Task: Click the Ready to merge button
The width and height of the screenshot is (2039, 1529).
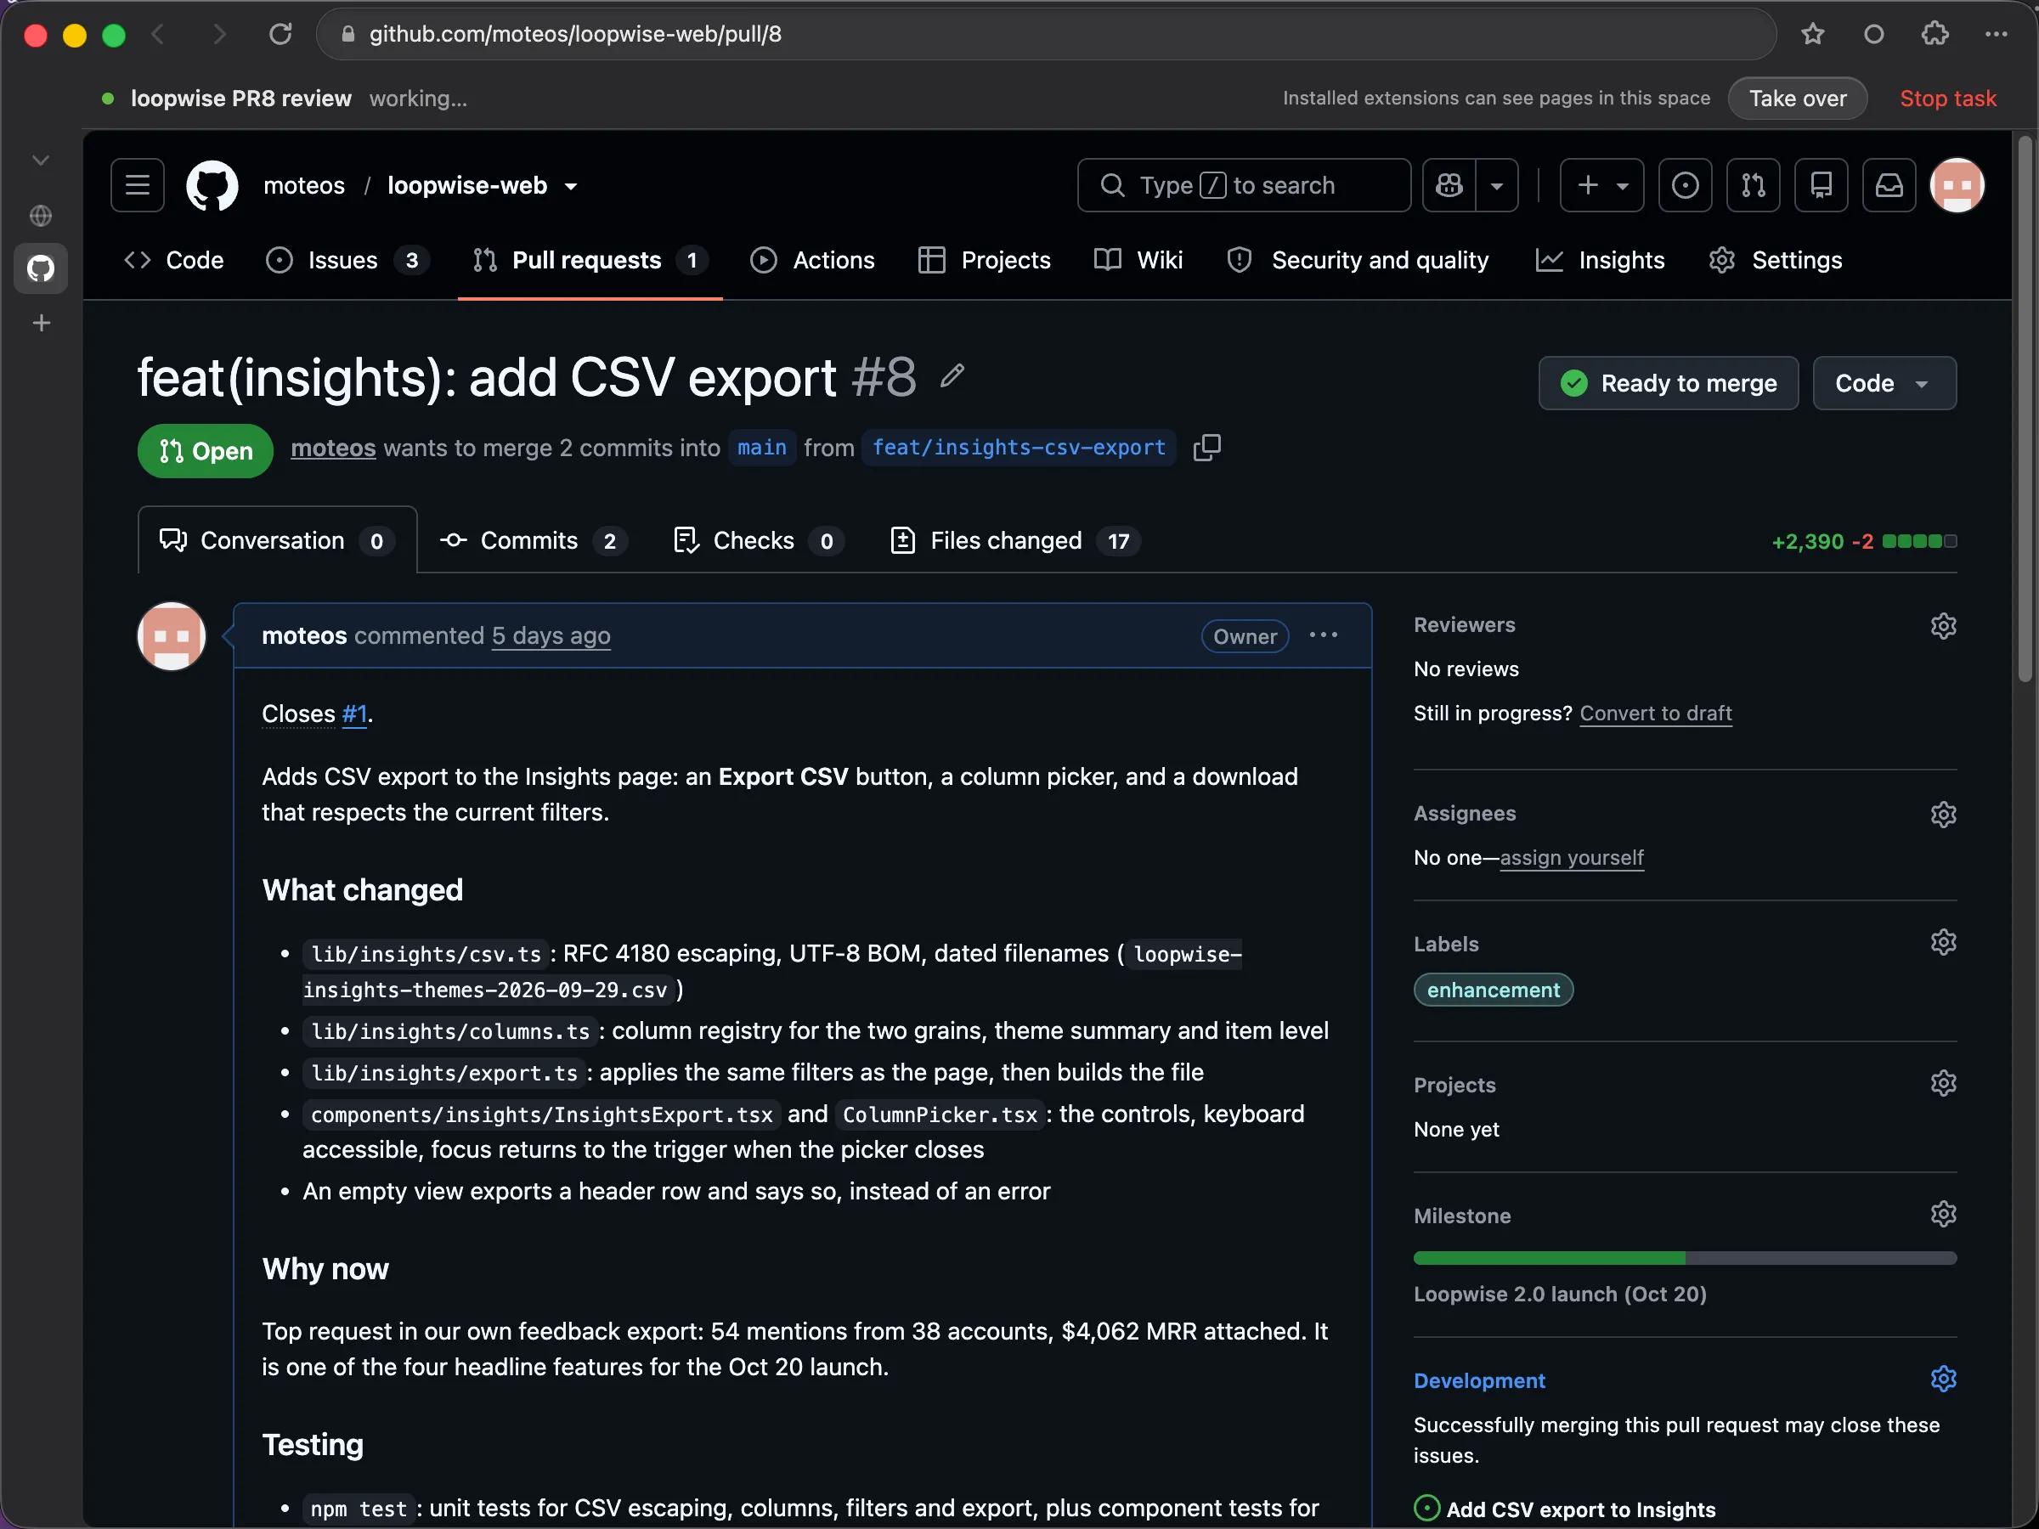Action: click(x=1668, y=382)
